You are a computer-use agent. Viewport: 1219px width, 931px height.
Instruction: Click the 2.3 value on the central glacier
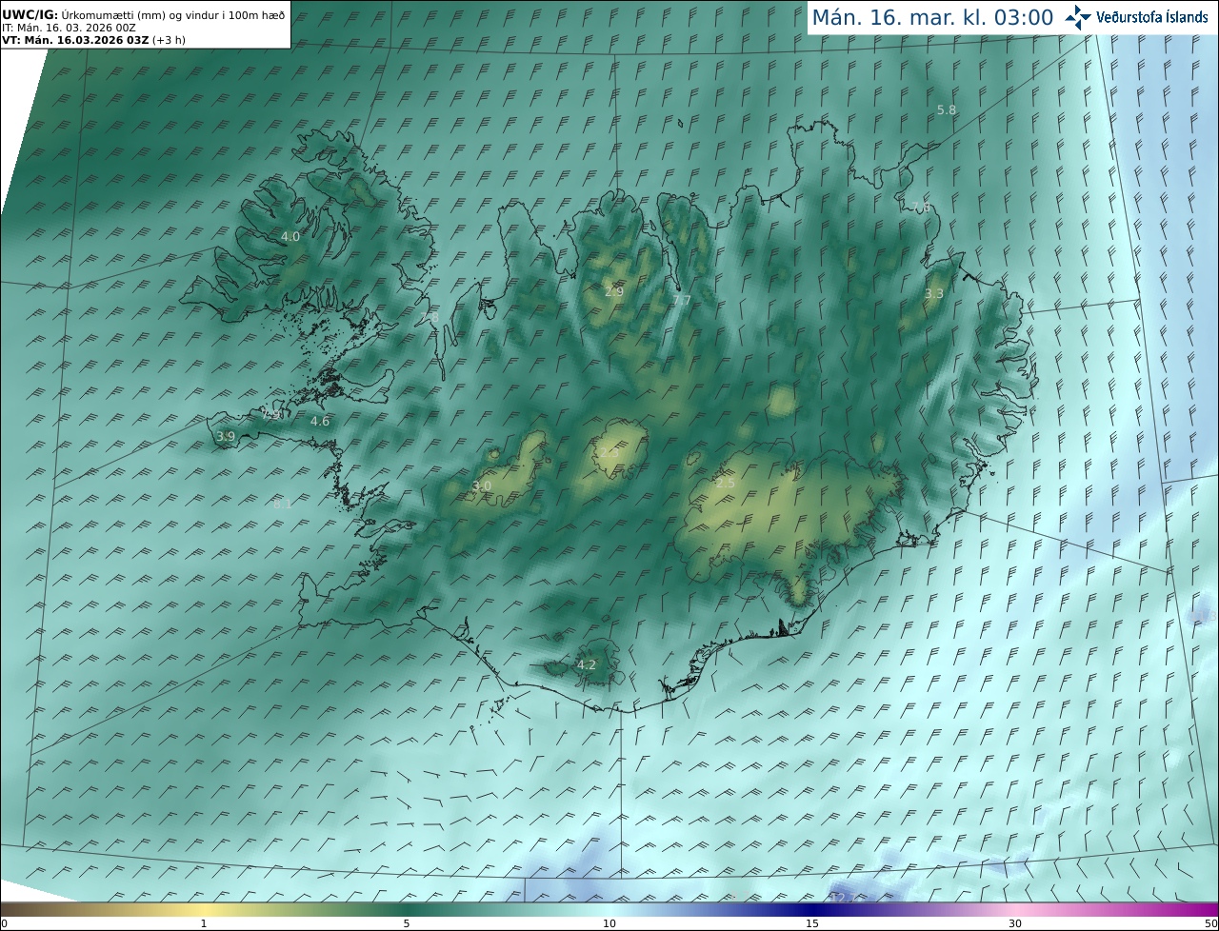tap(609, 453)
